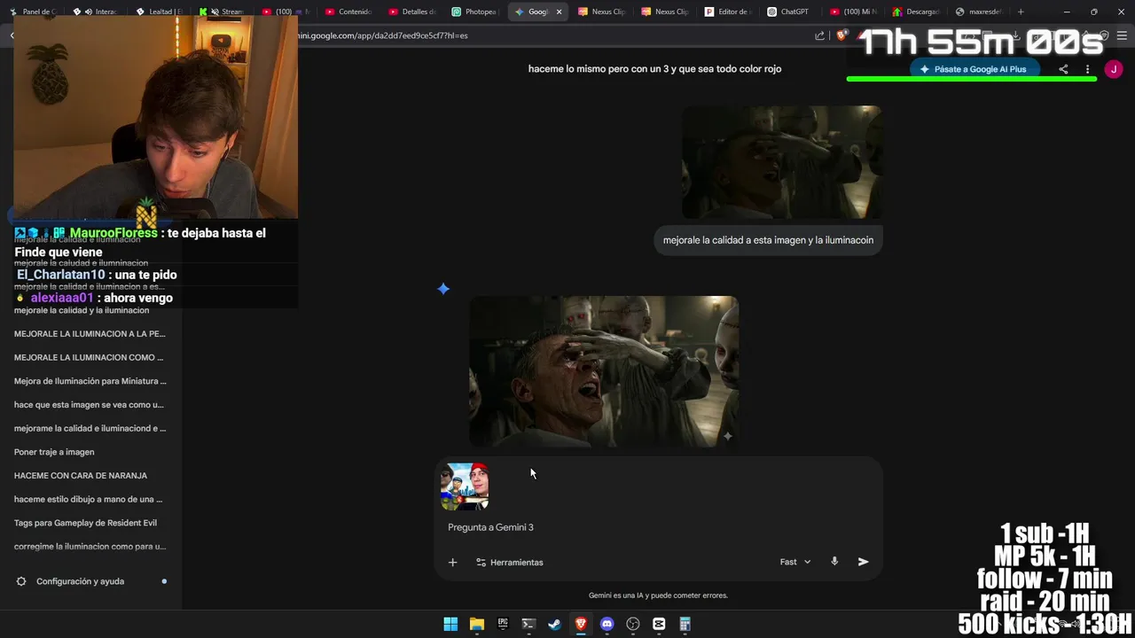1135x638 pixels.
Task: Send the message with arrow icon
Action: 864,562
